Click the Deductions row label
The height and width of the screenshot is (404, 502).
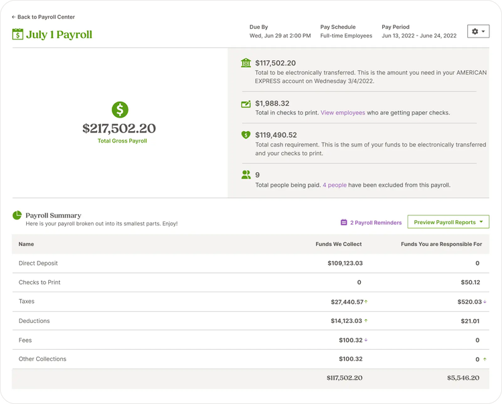(34, 321)
